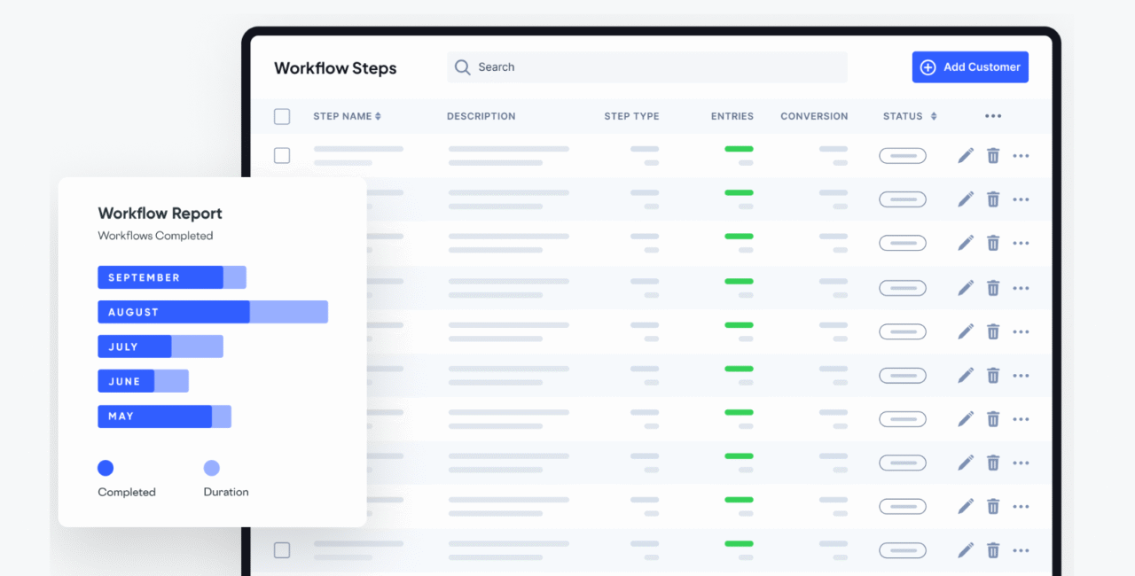Click the September bar in Workflow Report
Image resolution: width=1135 pixels, height=576 pixels.
click(160, 277)
